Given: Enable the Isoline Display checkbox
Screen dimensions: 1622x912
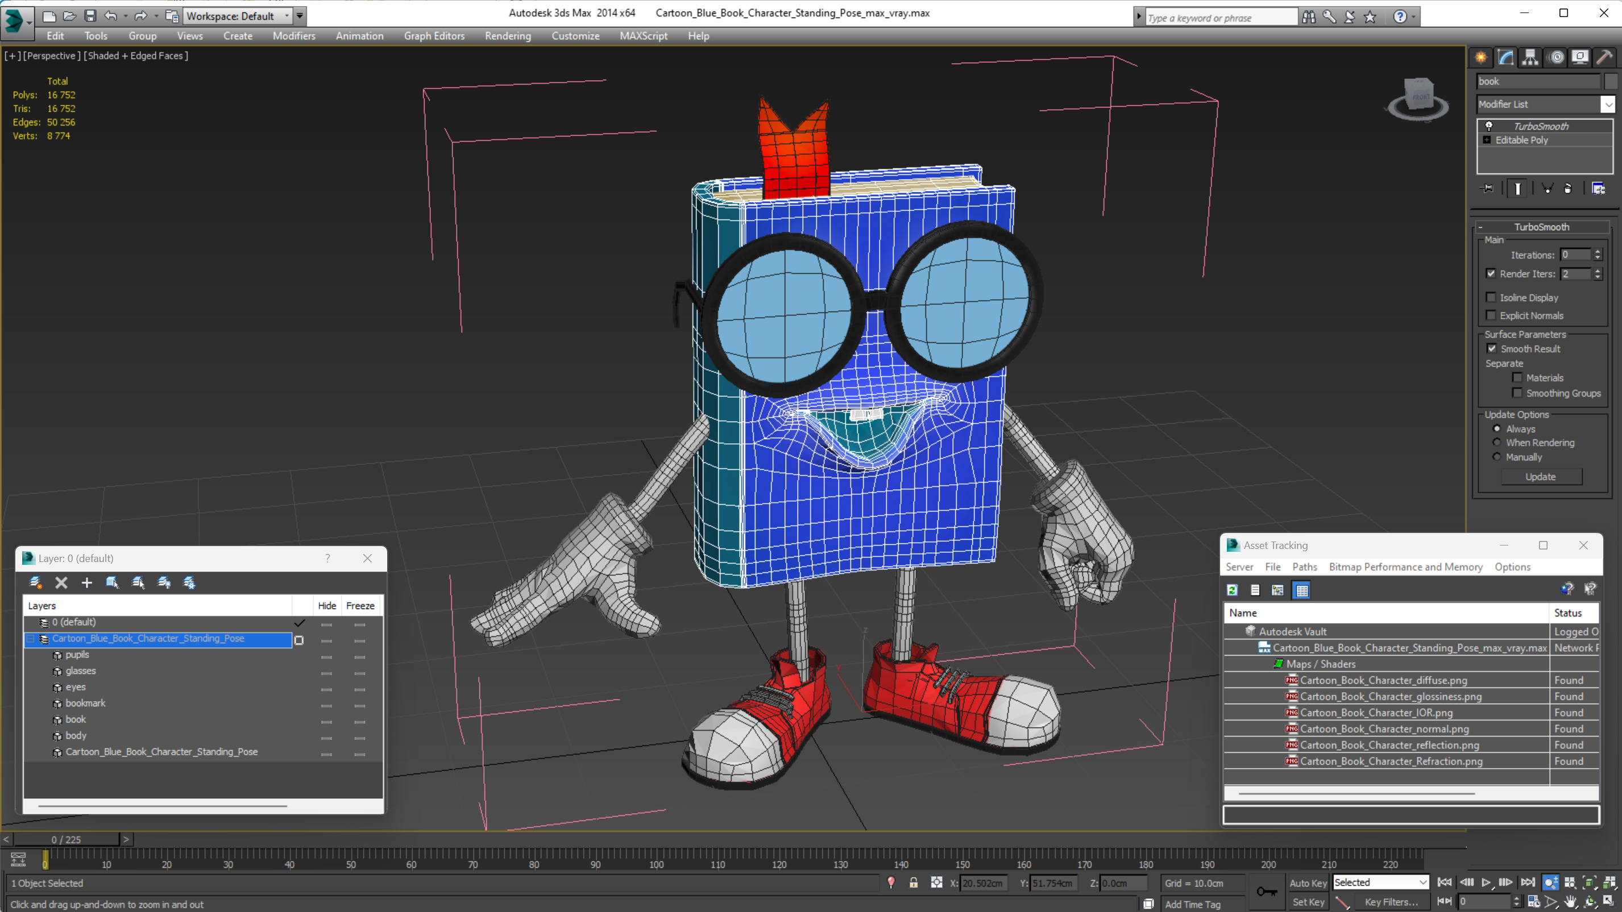Looking at the screenshot, I should pos(1491,298).
